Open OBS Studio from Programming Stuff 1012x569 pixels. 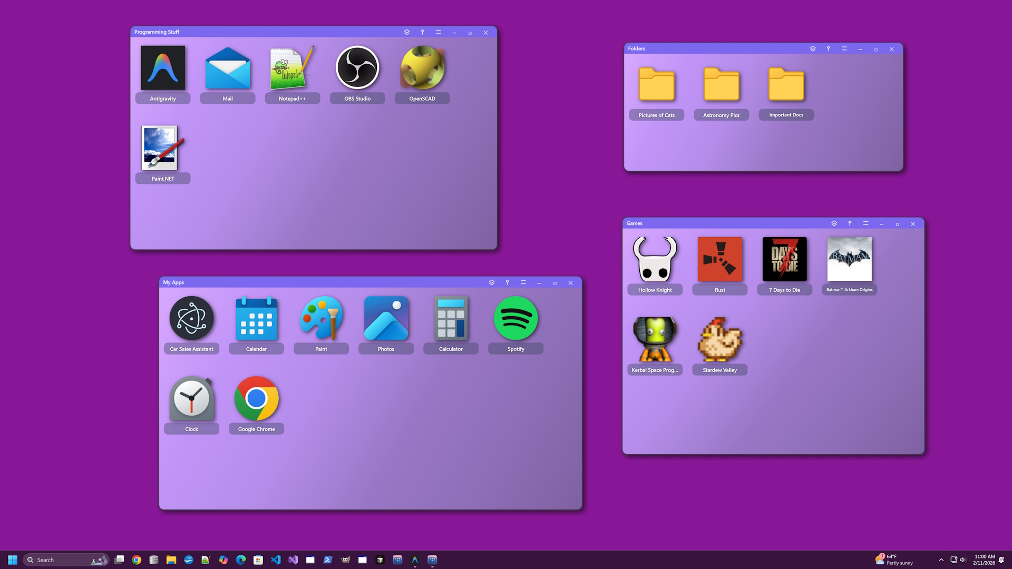click(x=357, y=68)
